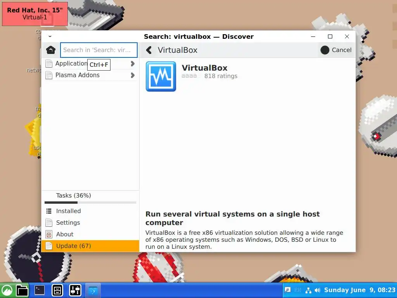Show the Installed applications list
Screen dimensions: 397x298
point(90,211)
